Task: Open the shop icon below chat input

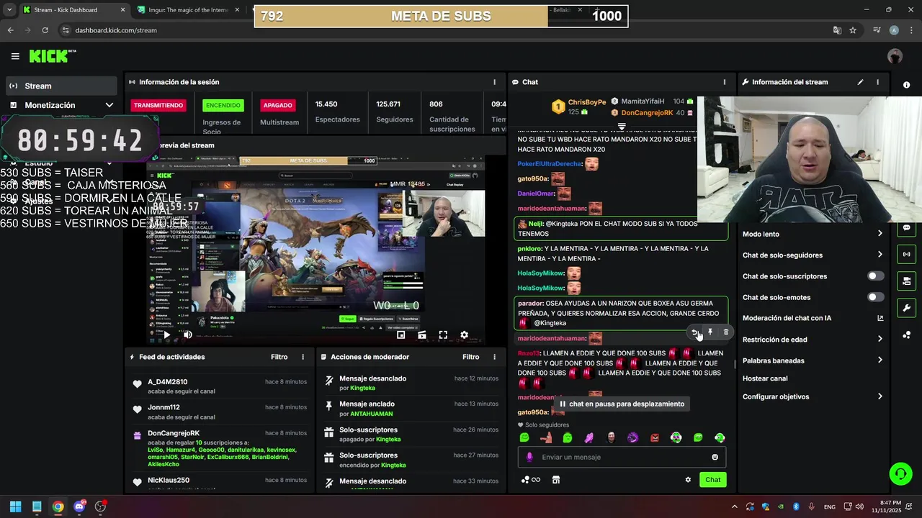Action: 556,480
